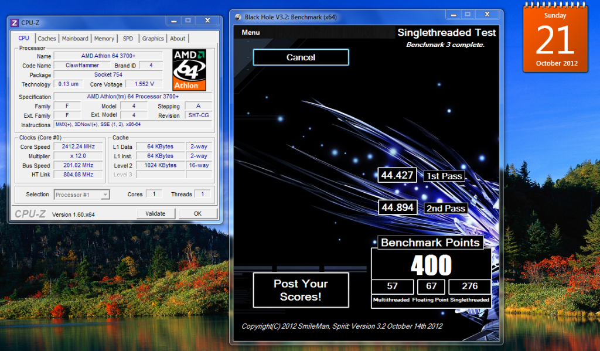Click OK in the CPU-Z window
Viewport: 600px width, 351px height.
tap(197, 213)
